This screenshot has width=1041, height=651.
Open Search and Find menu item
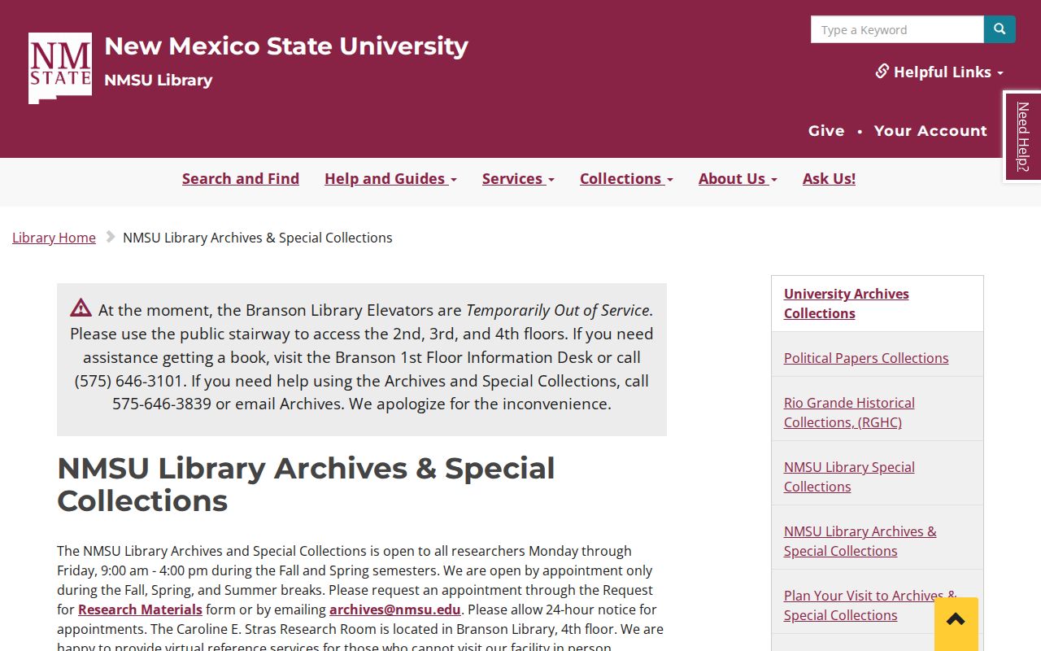click(x=241, y=178)
